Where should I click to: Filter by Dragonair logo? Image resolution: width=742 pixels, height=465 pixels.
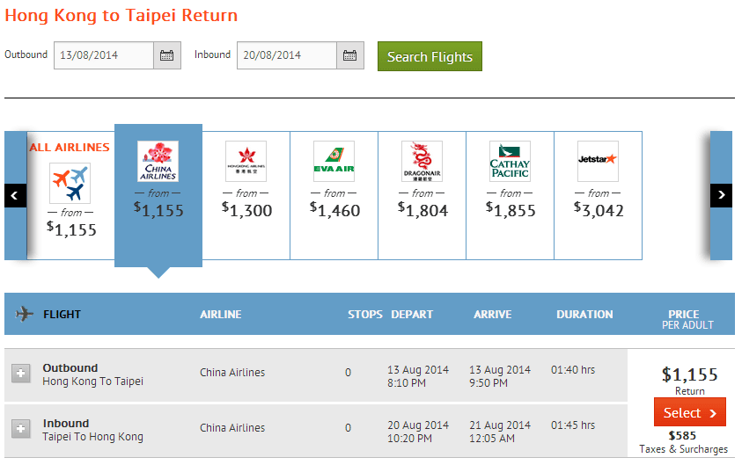point(422,162)
